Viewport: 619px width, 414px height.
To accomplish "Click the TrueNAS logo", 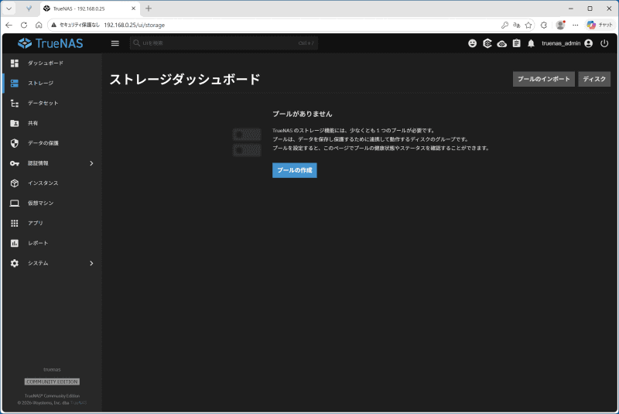I will (50, 43).
